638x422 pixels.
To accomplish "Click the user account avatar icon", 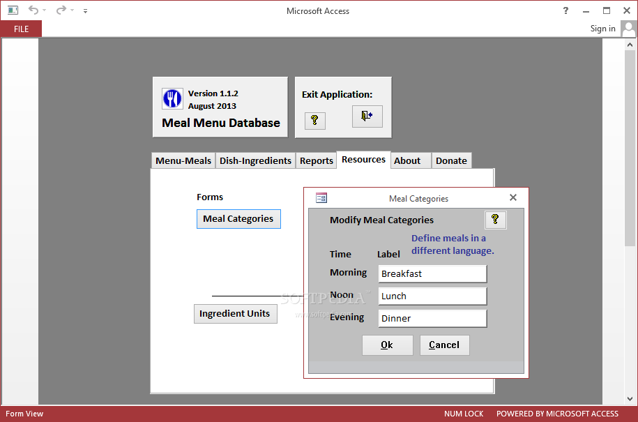I will tap(629, 29).
